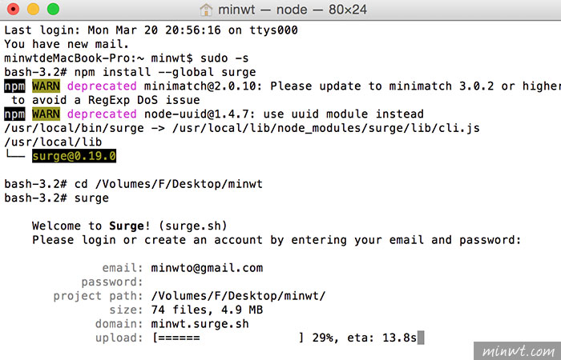Screen dimensions: 561x360
Task: Zoom the window using green button
Action: (54, 9)
